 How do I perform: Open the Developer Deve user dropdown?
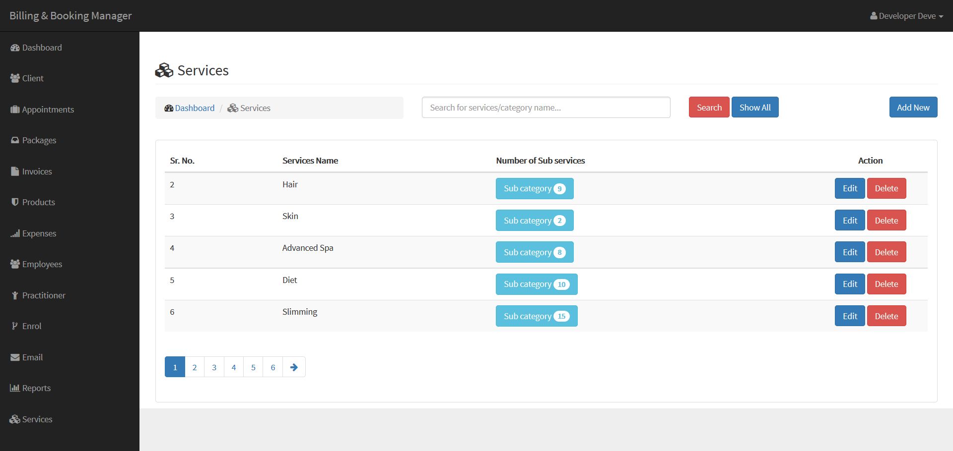coord(906,16)
